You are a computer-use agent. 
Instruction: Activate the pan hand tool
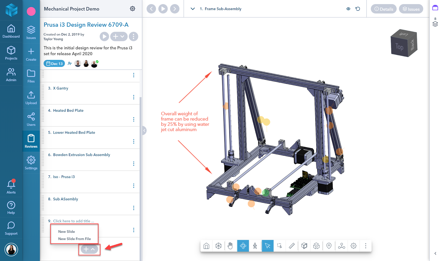pyautogui.click(x=230, y=246)
